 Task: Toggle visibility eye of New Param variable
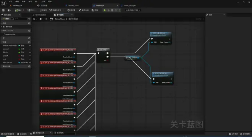pos(30,62)
